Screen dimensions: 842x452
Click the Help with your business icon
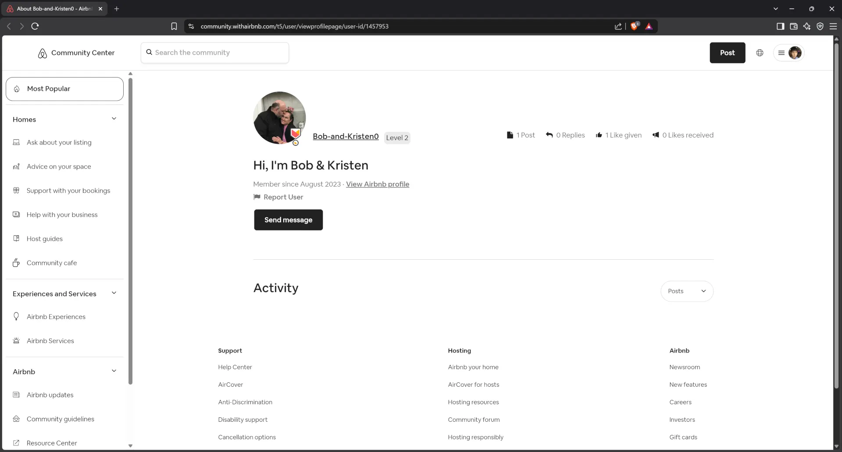[x=16, y=214]
